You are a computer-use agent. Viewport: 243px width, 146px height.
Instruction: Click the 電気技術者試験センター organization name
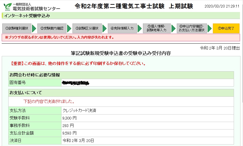[36, 9]
